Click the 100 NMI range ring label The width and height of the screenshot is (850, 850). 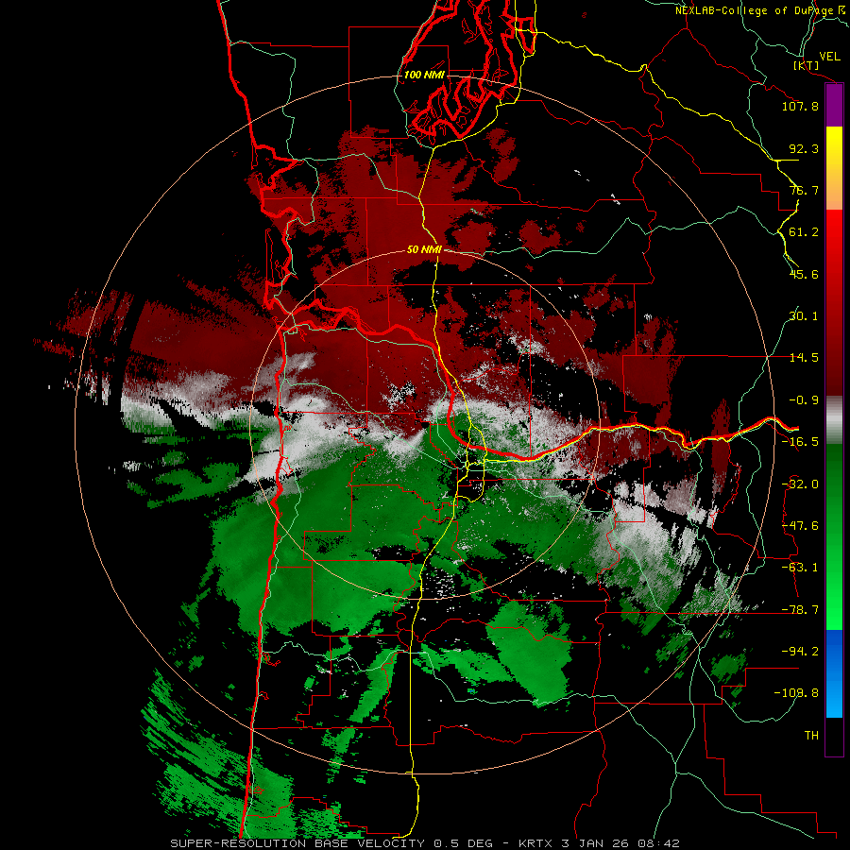pyautogui.click(x=424, y=75)
